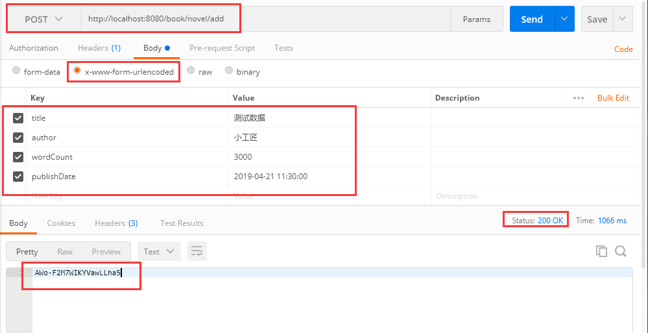Open the Pre-request Script tab
This screenshot has height=333, width=648.
222,48
